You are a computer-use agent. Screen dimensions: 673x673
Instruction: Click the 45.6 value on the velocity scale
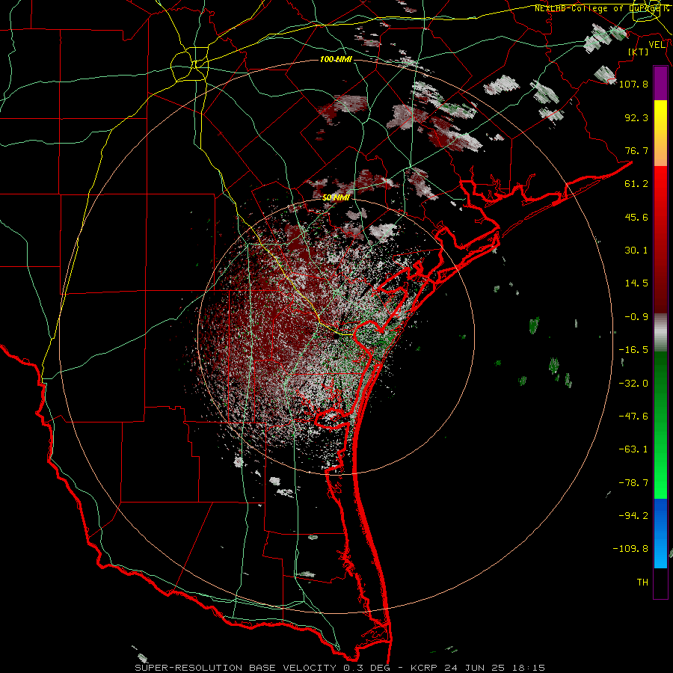coord(636,217)
